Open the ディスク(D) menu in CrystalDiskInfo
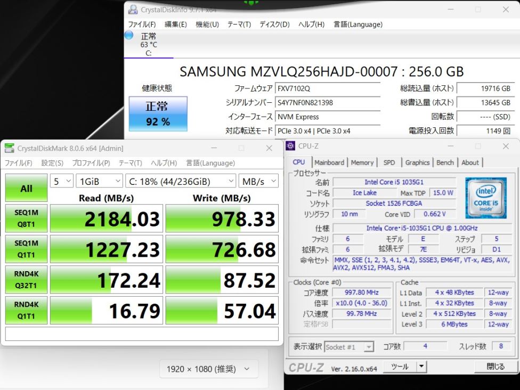 274,24
